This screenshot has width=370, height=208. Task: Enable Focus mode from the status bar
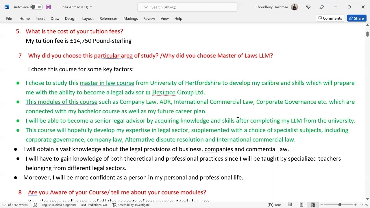tap(275, 205)
